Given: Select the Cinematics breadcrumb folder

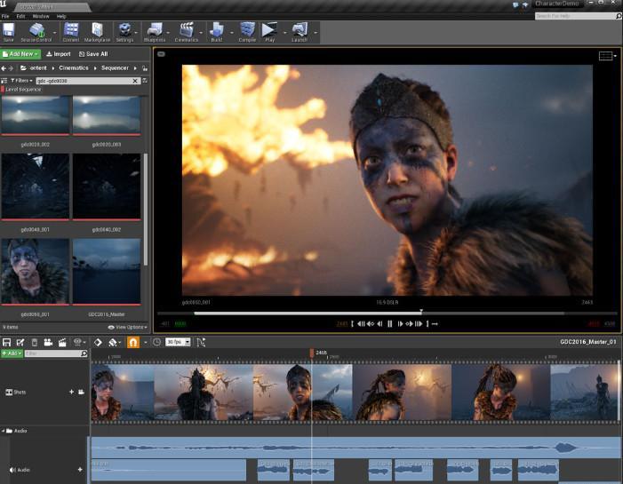Looking at the screenshot, I should (x=74, y=68).
